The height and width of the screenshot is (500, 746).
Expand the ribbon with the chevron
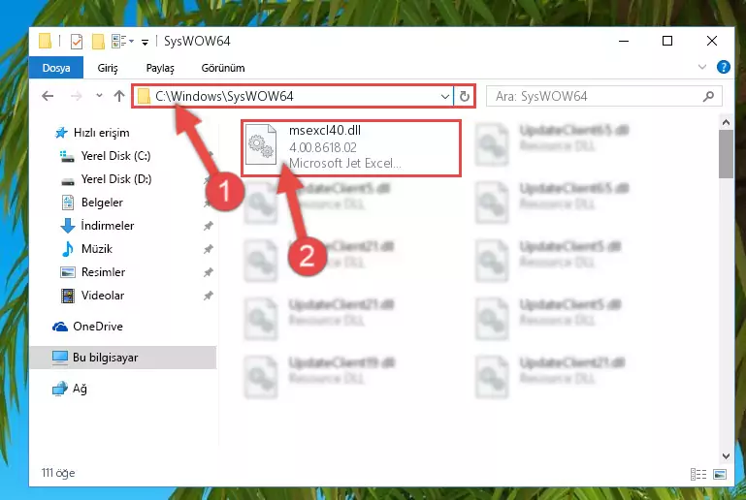pyautogui.click(x=701, y=67)
